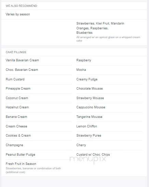
Task: Click the Cake Fillings section header
Action: point(16,52)
